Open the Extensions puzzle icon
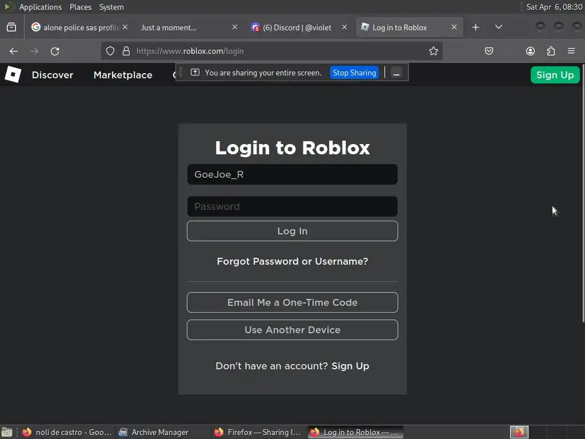585x439 pixels. click(551, 51)
